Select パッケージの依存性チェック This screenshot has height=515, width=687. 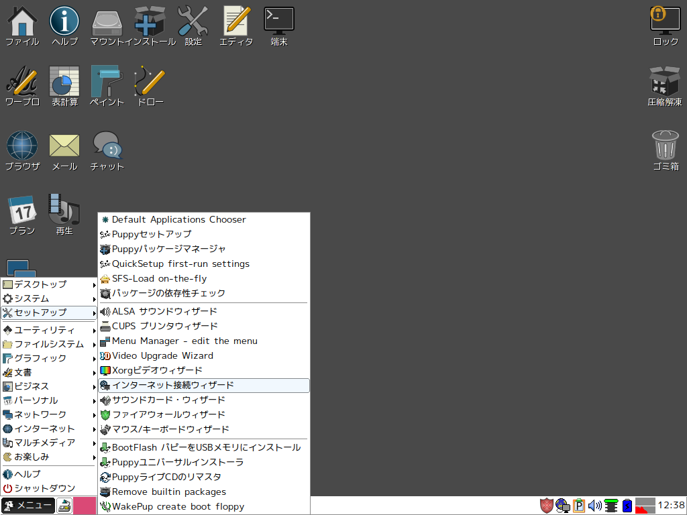(204, 294)
